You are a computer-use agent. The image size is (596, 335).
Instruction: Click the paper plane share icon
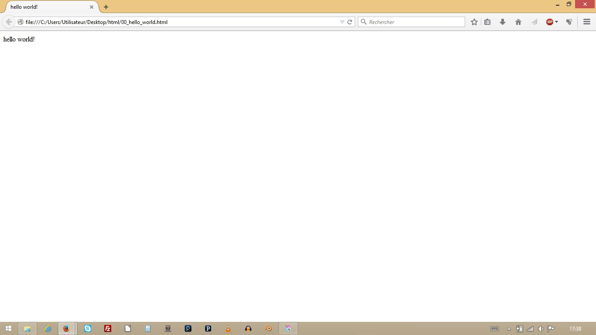(x=534, y=22)
